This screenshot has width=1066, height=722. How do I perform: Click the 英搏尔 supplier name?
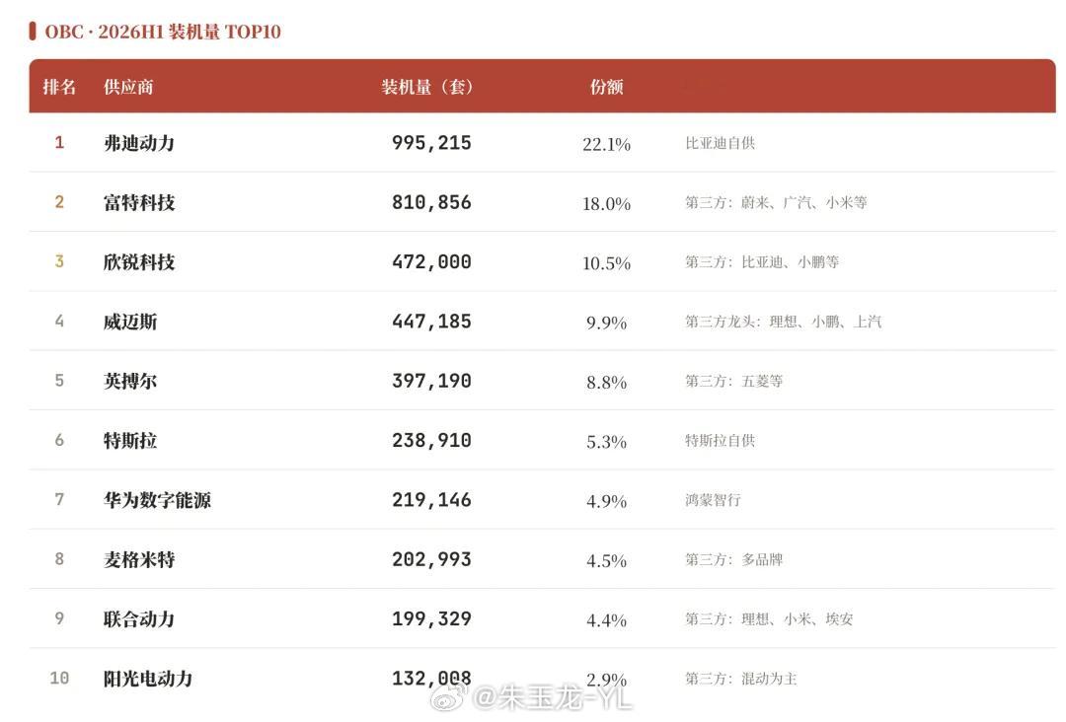click(x=130, y=381)
